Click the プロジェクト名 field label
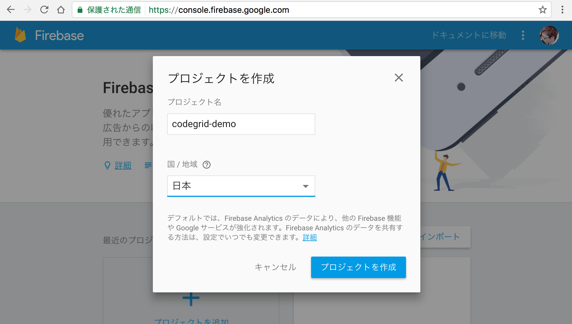The height and width of the screenshot is (324, 572). [x=194, y=102]
